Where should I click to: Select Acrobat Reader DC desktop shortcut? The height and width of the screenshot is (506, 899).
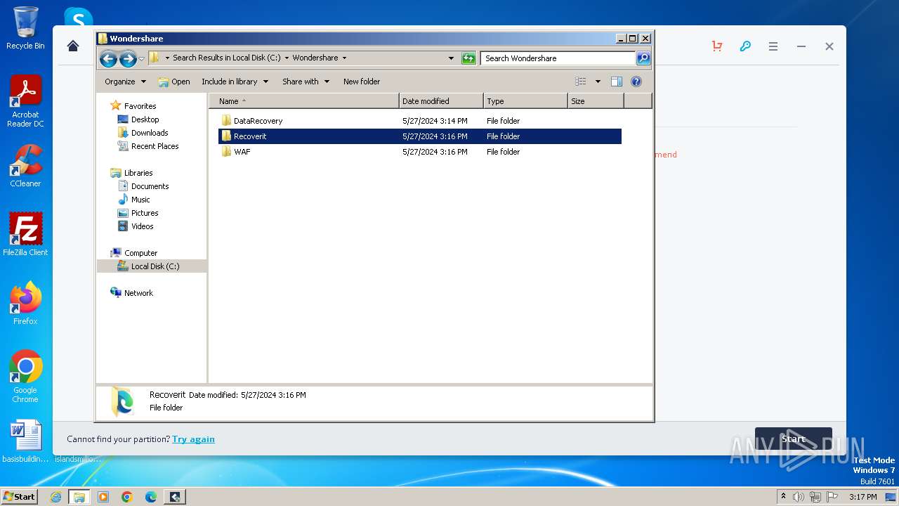click(25, 101)
